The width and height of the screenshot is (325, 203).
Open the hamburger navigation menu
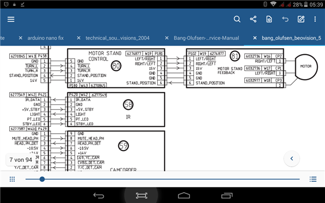coord(11,19)
